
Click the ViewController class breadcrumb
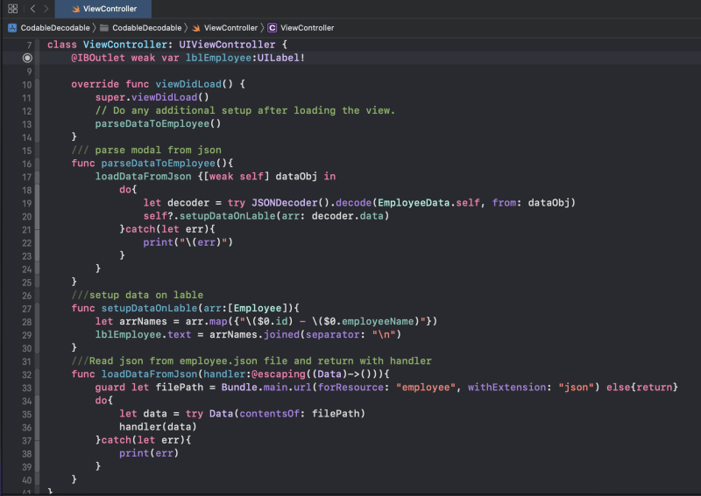click(x=308, y=28)
